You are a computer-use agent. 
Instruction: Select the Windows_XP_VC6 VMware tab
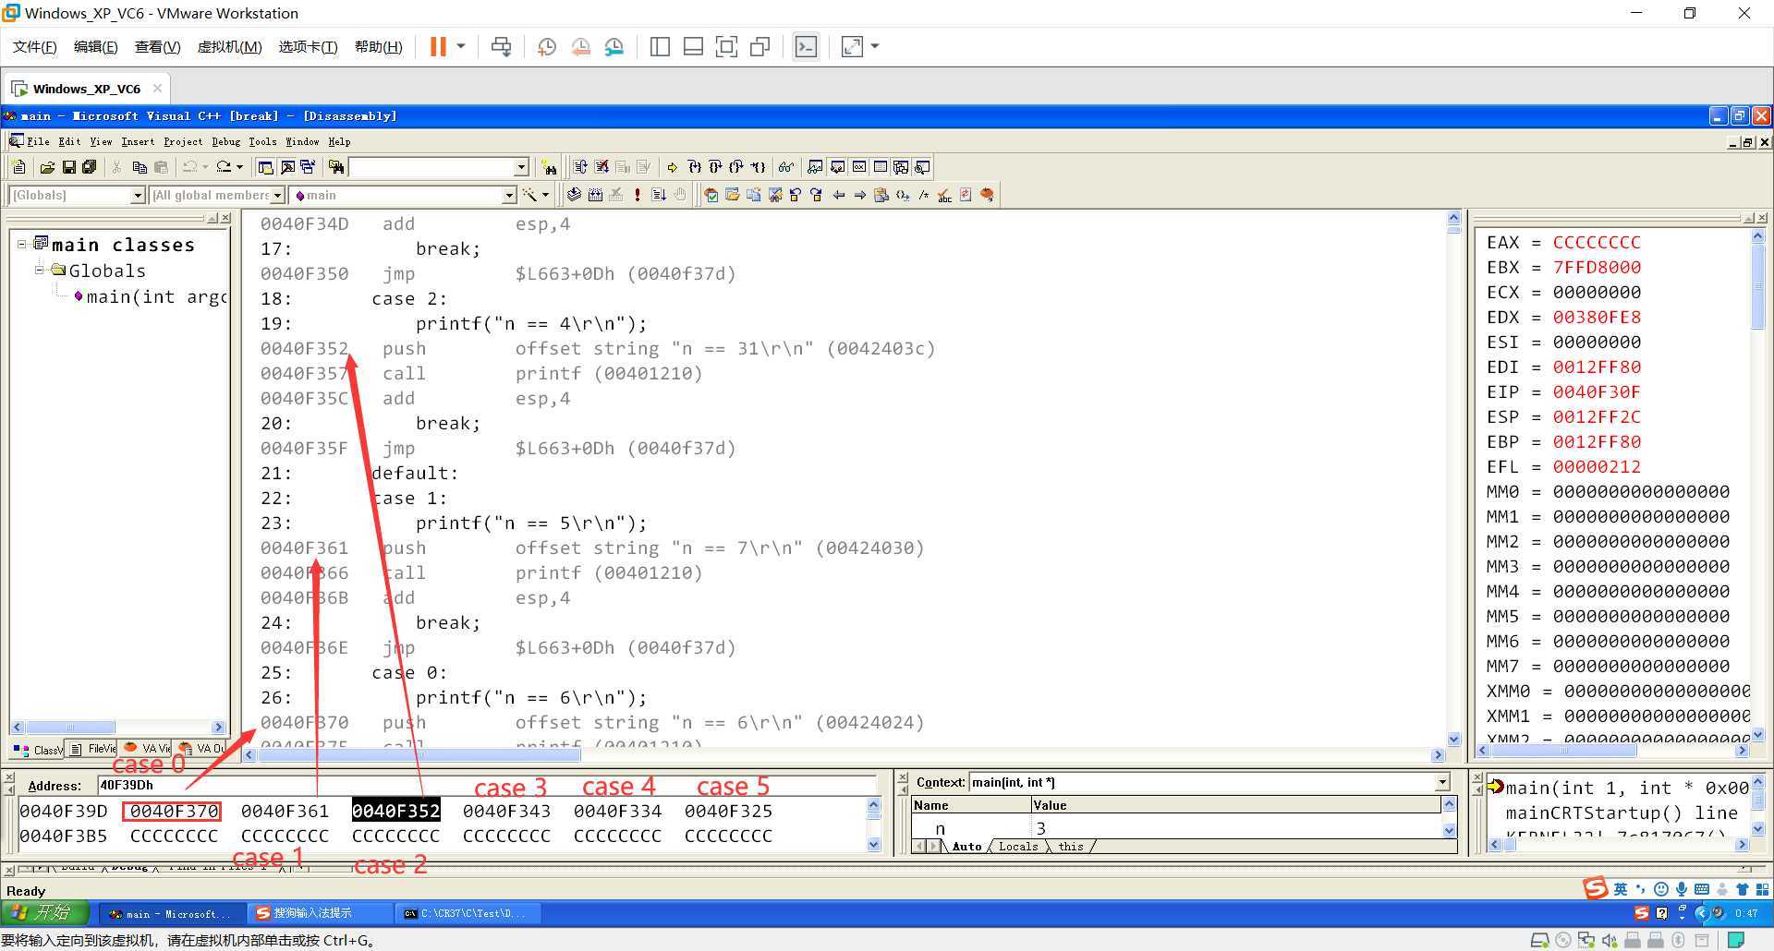coord(87,89)
